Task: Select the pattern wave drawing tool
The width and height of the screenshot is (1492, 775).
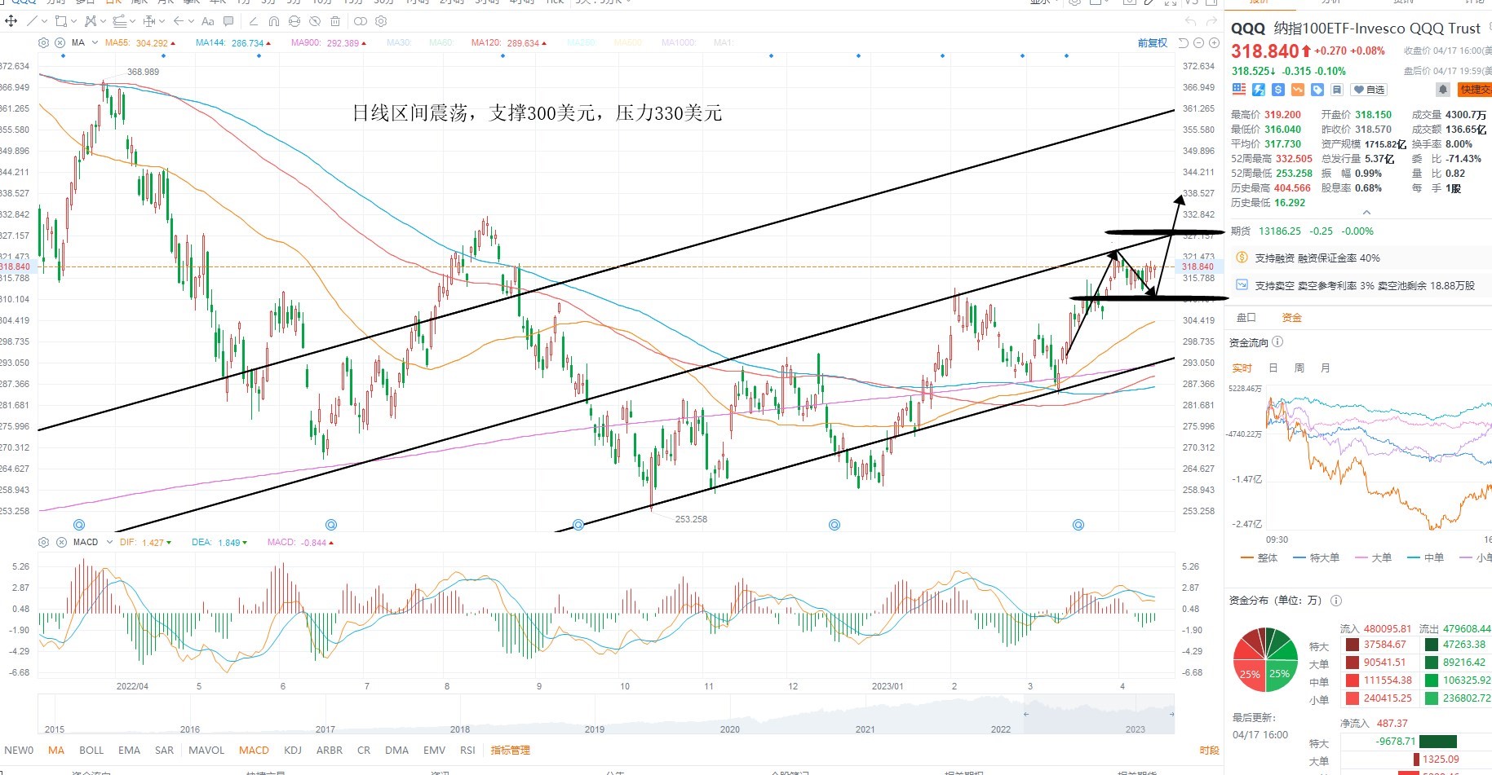Action: 90,21
